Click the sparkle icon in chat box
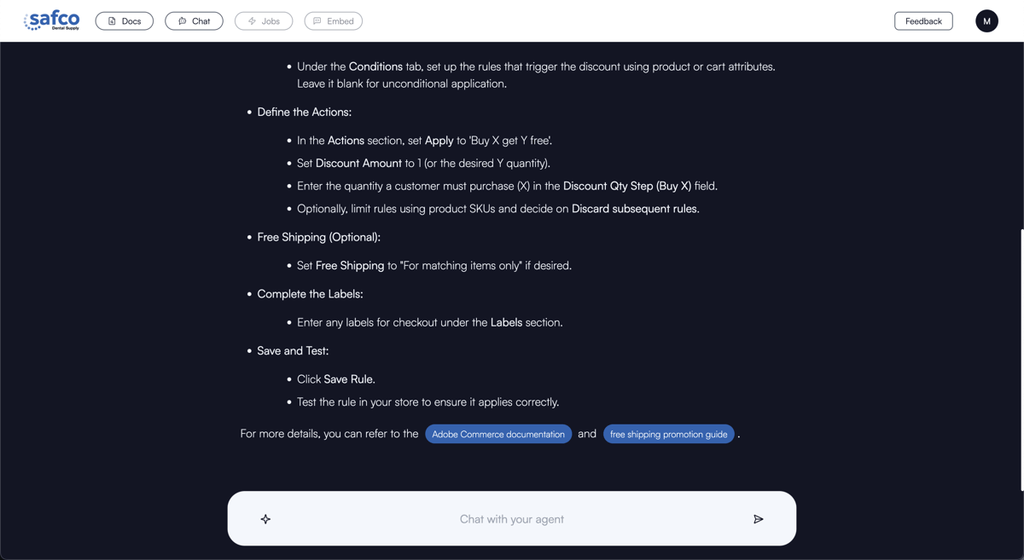Screen dimensions: 1024x560 pyautogui.click(x=265, y=519)
